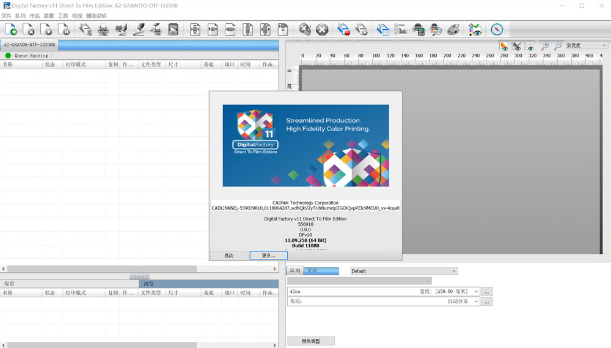The height and width of the screenshot is (348, 611).
Task: Click the fit width page icon
Action: [230, 29]
